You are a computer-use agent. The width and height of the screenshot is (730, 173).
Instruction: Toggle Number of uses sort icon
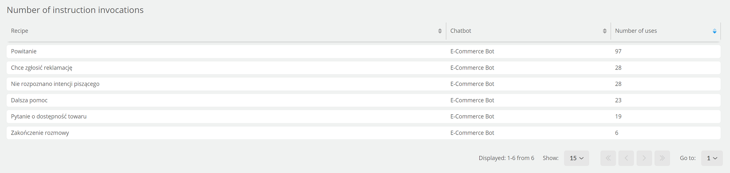coord(715,31)
